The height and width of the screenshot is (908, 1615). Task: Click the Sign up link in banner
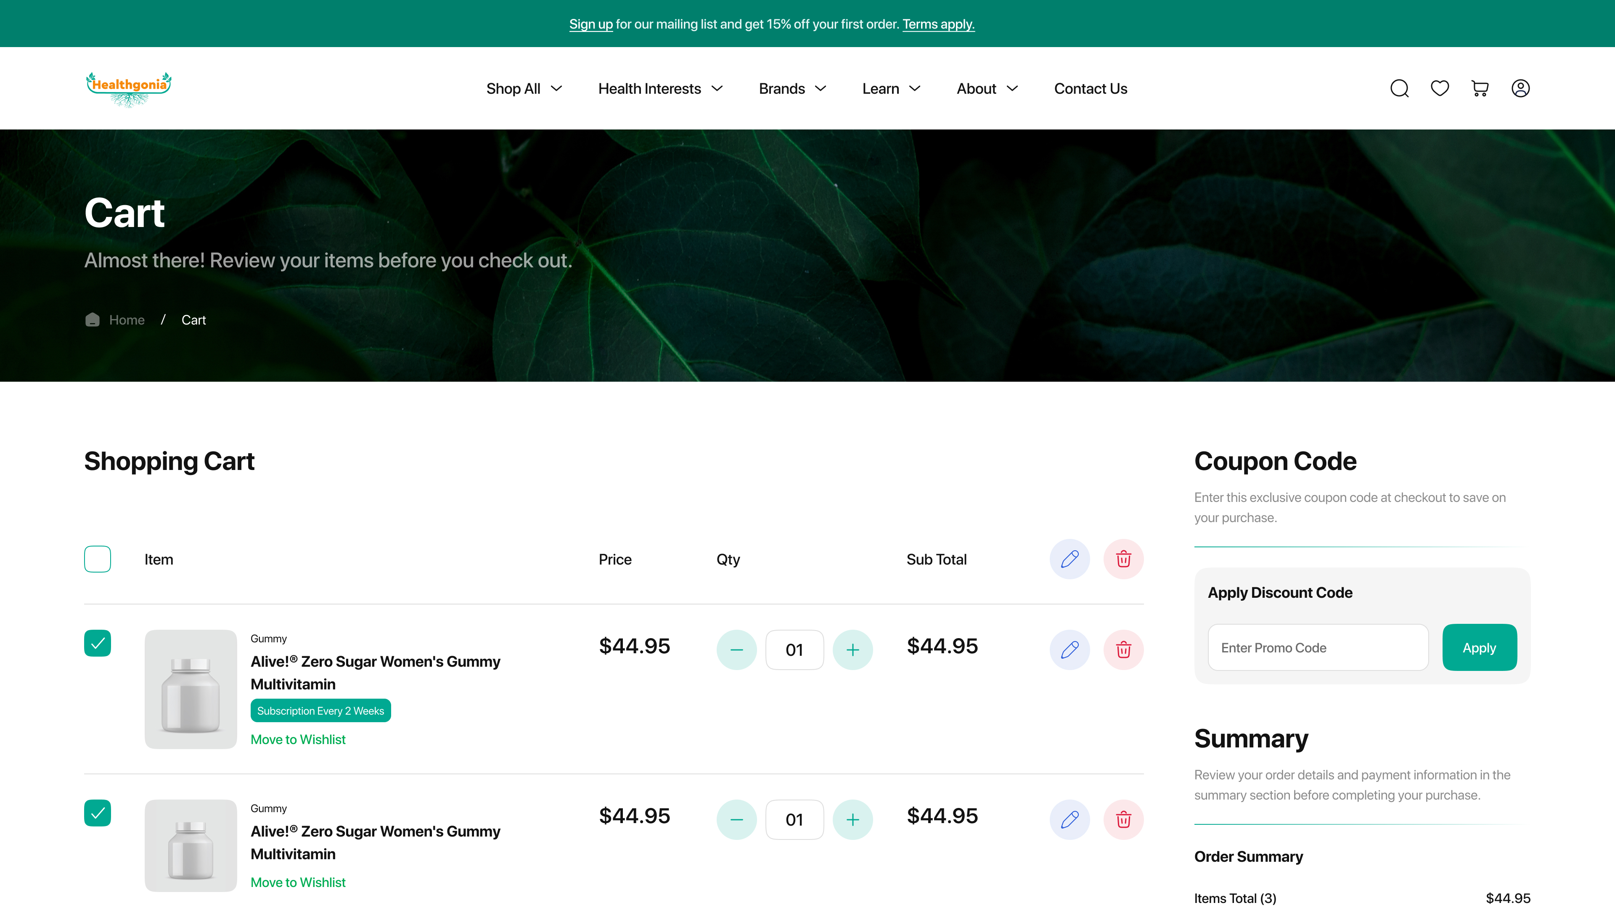coord(590,24)
